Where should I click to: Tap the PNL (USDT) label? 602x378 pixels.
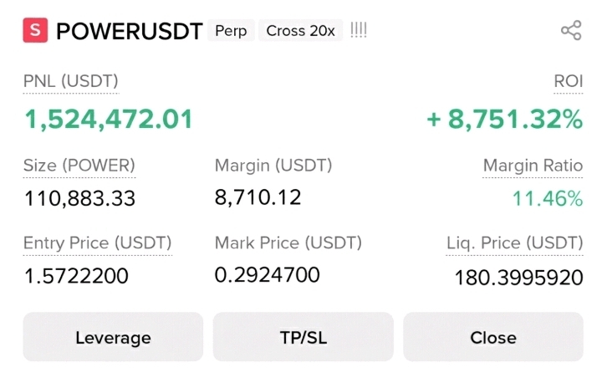coord(70,81)
